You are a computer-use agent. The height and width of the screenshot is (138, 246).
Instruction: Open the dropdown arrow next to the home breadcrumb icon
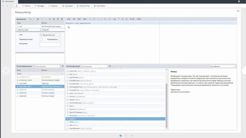[x=19, y=6]
